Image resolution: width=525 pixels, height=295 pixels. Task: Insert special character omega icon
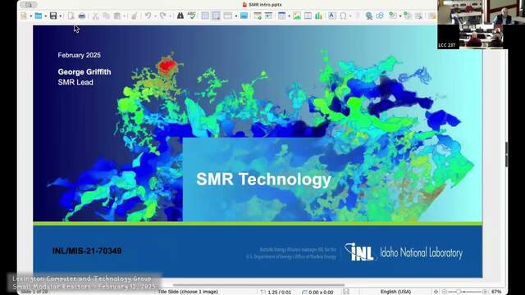pos(343,16)
